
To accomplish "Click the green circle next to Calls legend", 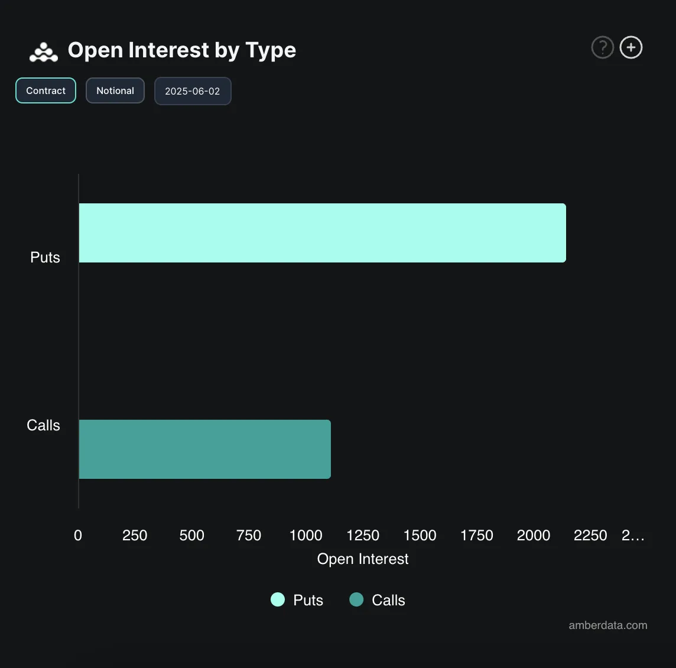I will [356, 599].
